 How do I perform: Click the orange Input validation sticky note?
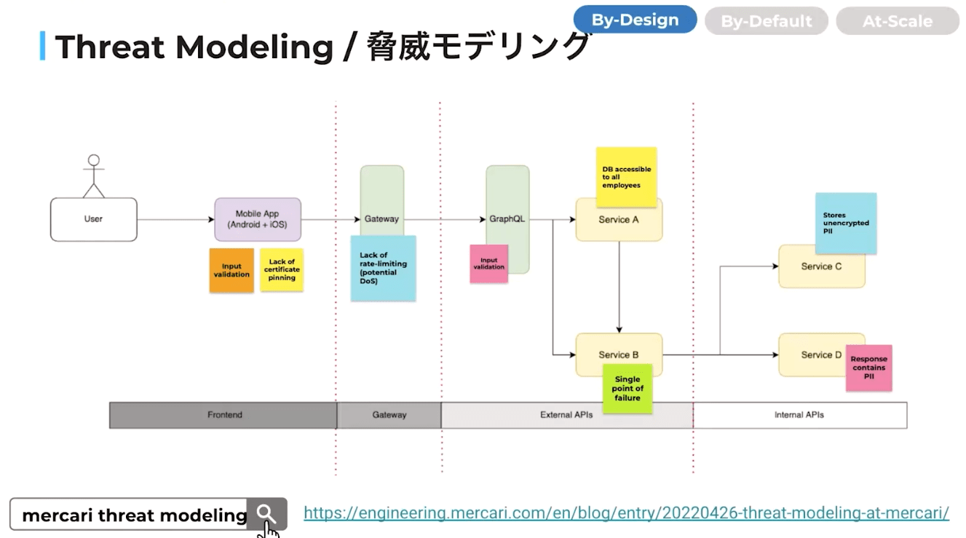point(231,271)
